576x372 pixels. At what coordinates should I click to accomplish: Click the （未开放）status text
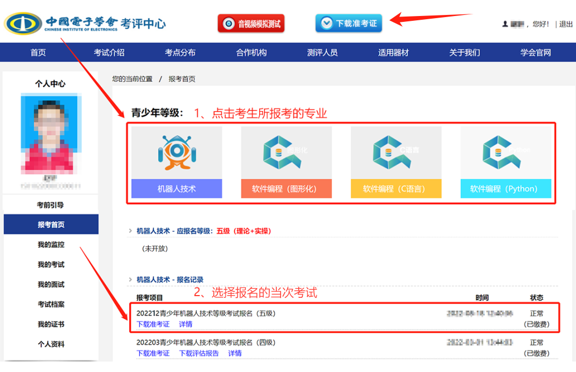tap(155, 249)
